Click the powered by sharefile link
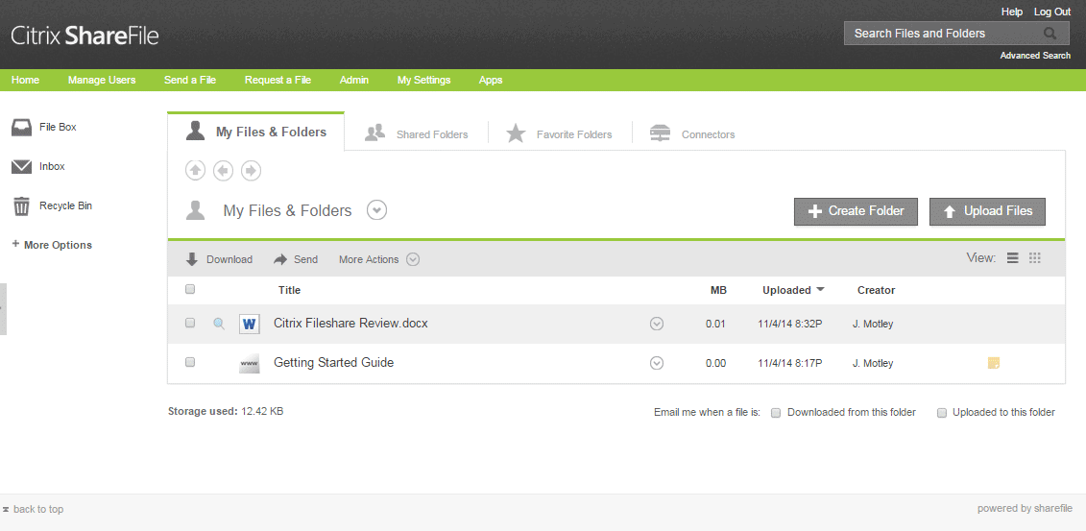Screen dimensions: 1086x531 [1025, 509]
